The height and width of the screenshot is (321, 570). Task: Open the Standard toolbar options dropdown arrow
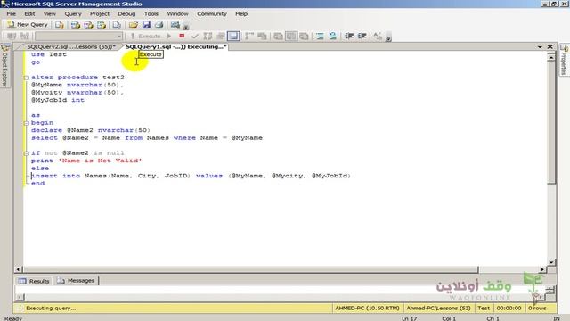click(x=186, y=28)
